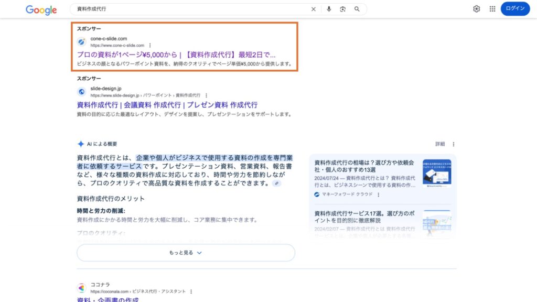Open the ad 資料作成代行 | 会議資料 作成代行
Image resolution: width=537 pixels, height=302 pixels.
pos(167,105)
